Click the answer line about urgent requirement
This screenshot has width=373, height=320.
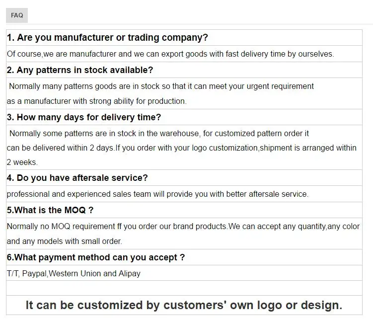(161, 86)
